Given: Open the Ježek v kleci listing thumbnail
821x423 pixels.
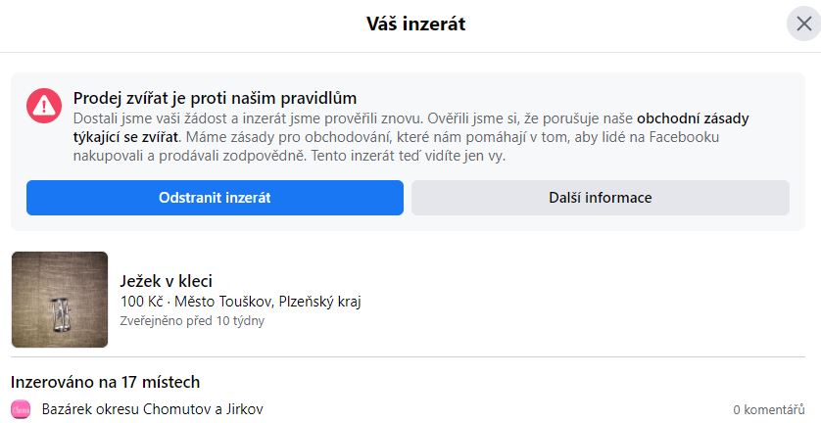Looking at the screenshot, I should (60, 300).
